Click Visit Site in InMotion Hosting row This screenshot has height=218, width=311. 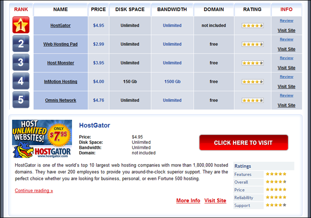click(286, 86)
